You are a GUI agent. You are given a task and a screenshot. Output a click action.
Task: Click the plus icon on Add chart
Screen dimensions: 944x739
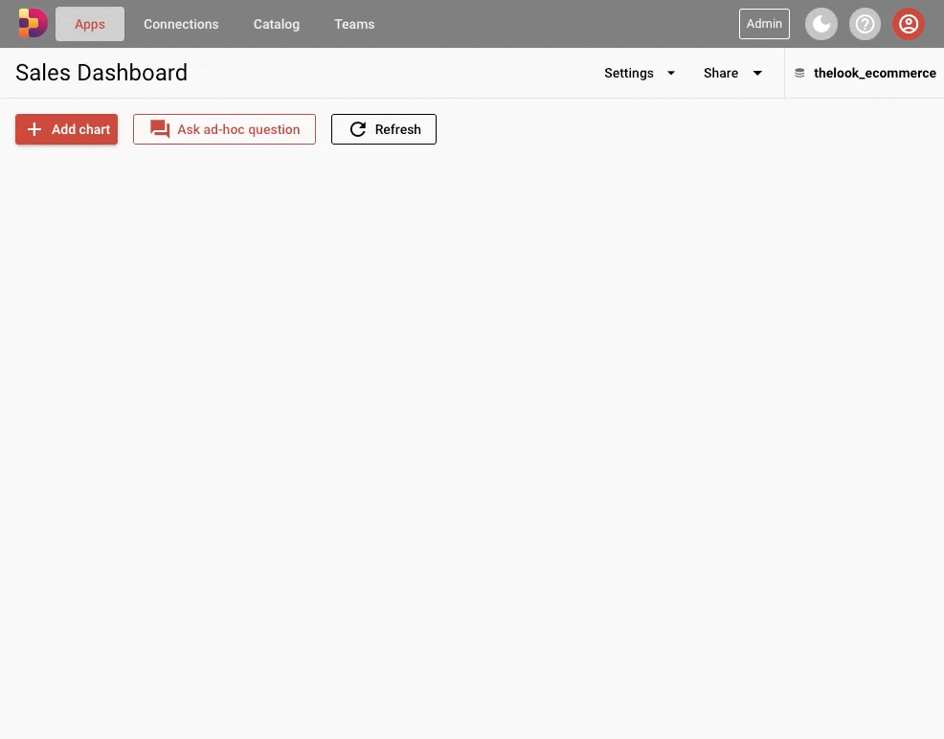click(x=34, y=129)
